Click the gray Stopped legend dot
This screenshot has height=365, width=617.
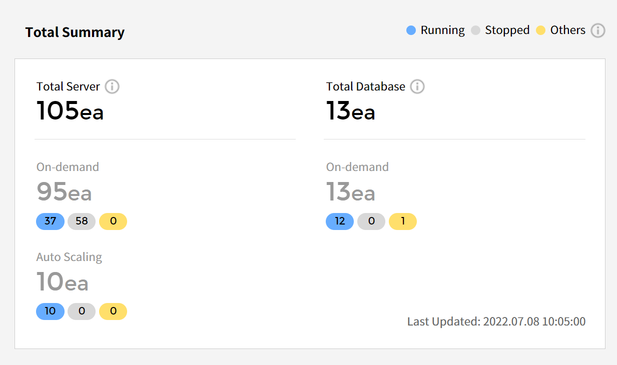475,30
